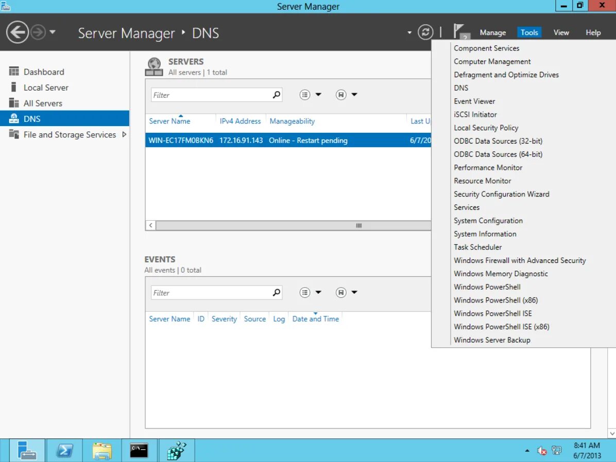Click the Servers tile header icon
The width and height of the screenshot is (616, 462).
pyautogui.click(x=154, y=67)
